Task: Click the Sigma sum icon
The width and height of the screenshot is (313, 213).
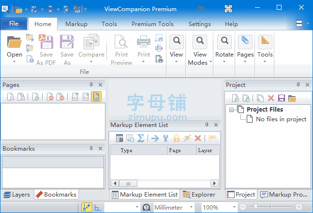Action: tap(141, 138)
